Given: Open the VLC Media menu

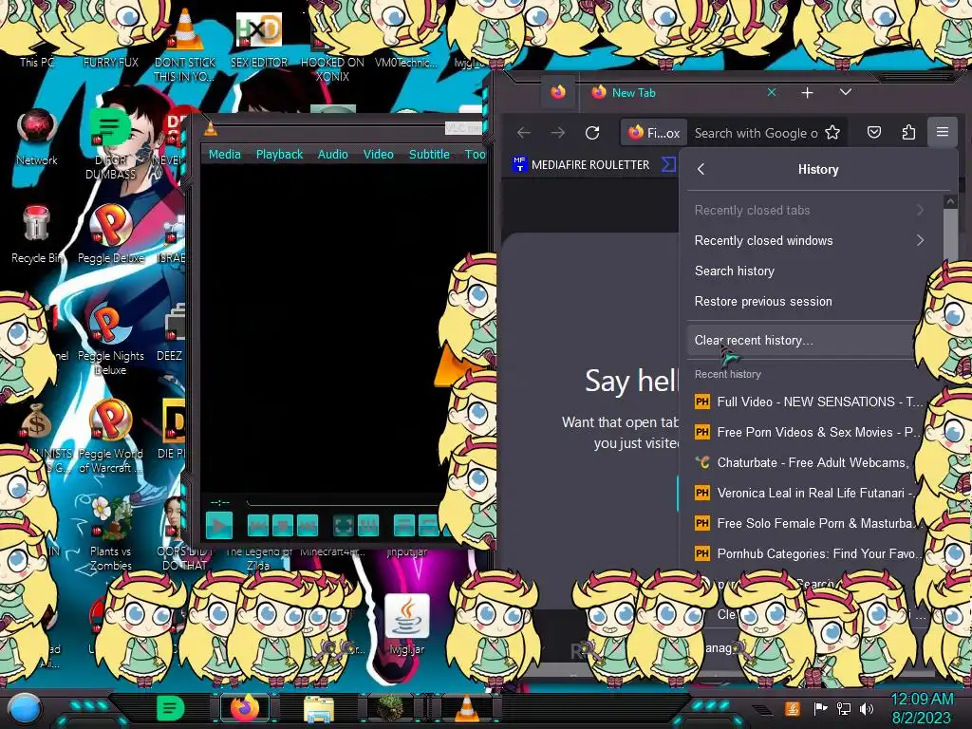Looking at the screenshot, I should tap(224, 155).
